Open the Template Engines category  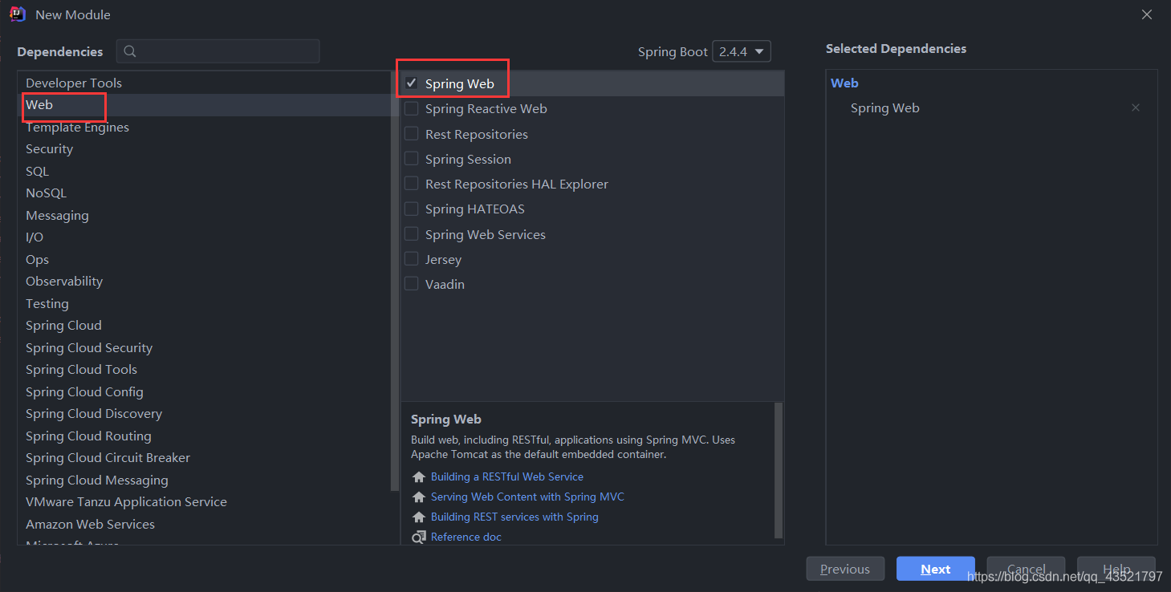204,128
